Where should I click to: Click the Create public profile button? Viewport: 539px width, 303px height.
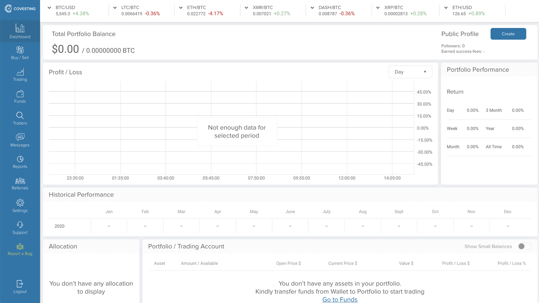[x=508, y=34]
